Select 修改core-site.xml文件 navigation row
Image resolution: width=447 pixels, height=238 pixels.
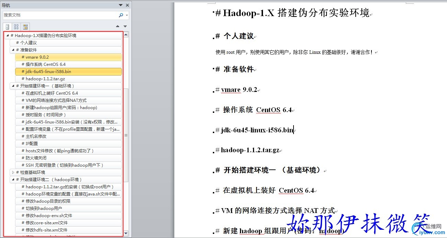[x=68, y=223]
